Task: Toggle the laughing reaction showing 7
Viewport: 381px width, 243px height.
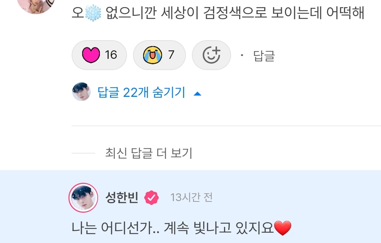Action: pyautogui.click(x=159, y=55)
